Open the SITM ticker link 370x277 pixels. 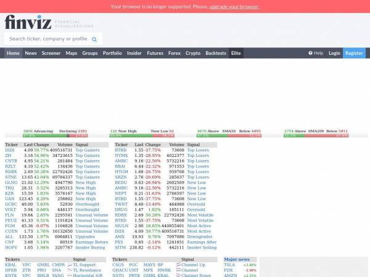pyautogui.click(x=120, y=247)
